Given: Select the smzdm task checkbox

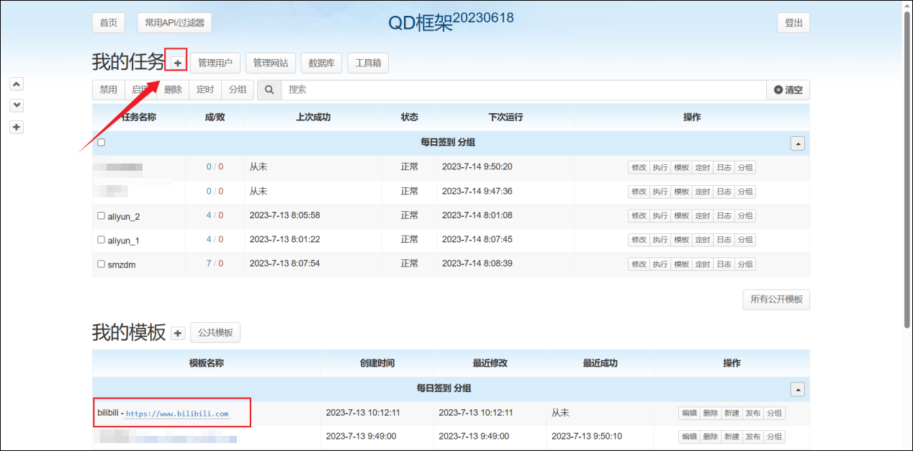Looking at the screenshot, I should click(x=101, y=264).
